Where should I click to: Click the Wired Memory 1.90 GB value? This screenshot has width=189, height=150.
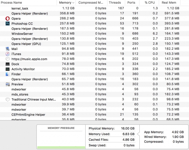pos(178,137)
